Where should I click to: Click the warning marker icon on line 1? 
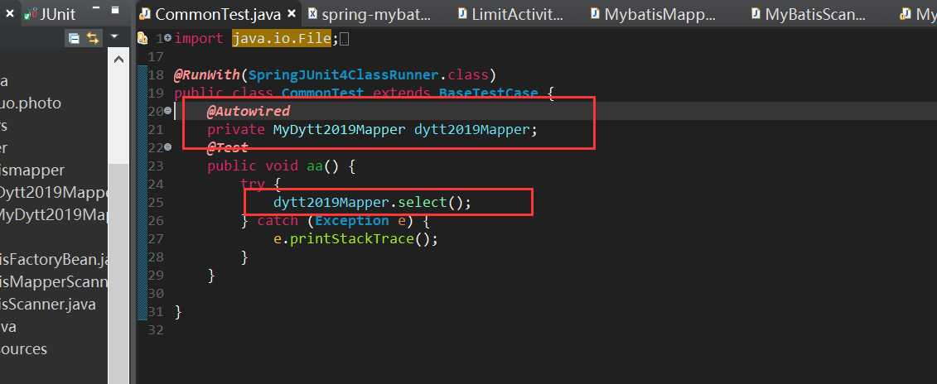(142, 38)
